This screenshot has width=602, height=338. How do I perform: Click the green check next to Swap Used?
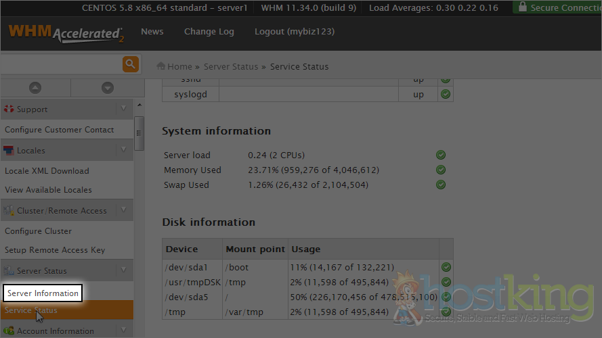441,185
